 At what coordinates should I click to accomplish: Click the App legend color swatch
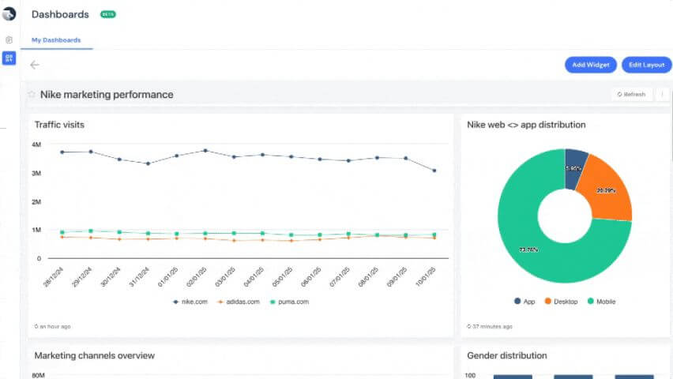517,302
